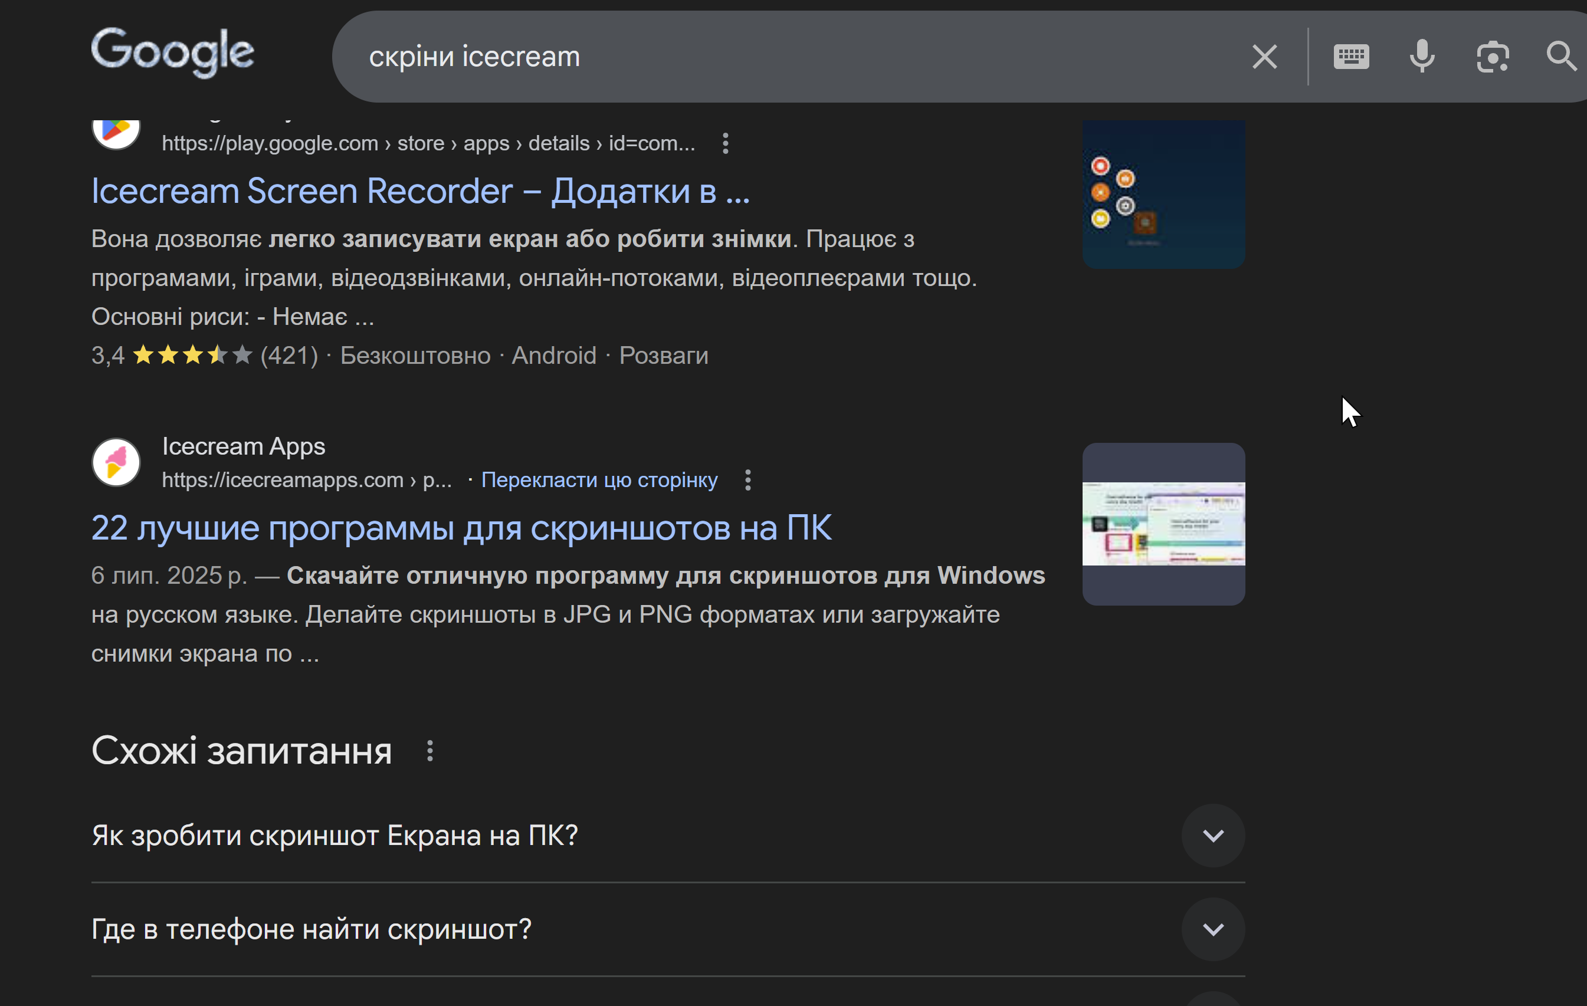
Task: Click the magnifier search button
Action: click(1560, 57)
